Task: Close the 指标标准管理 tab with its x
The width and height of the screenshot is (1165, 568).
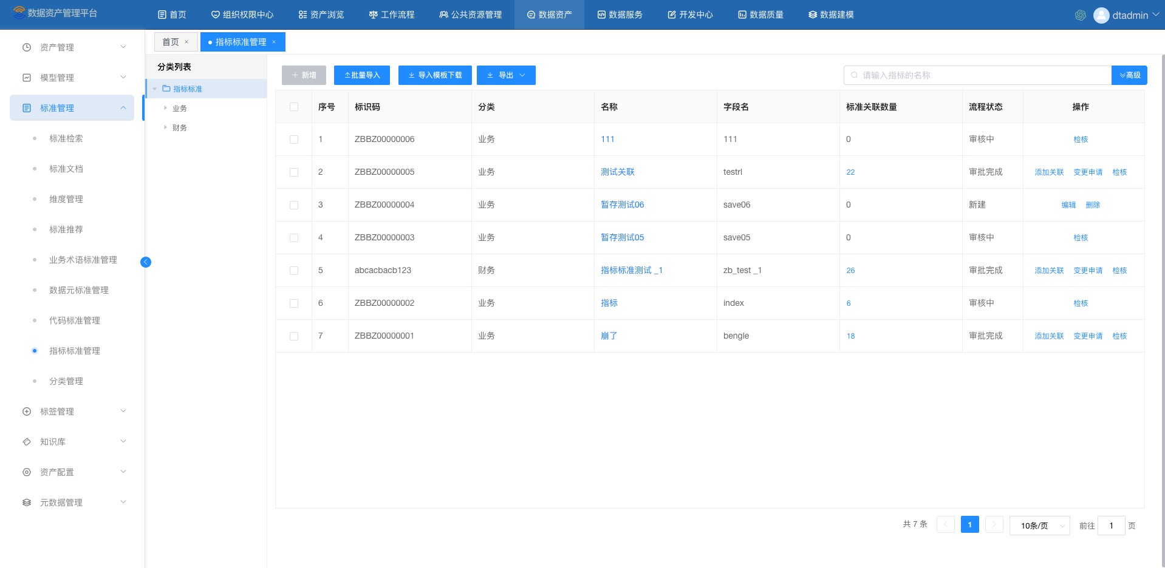Action: click(274, 42)
